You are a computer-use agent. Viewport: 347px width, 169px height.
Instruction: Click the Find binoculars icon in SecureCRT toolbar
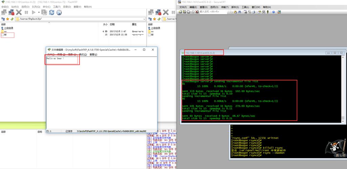[239, 11]
